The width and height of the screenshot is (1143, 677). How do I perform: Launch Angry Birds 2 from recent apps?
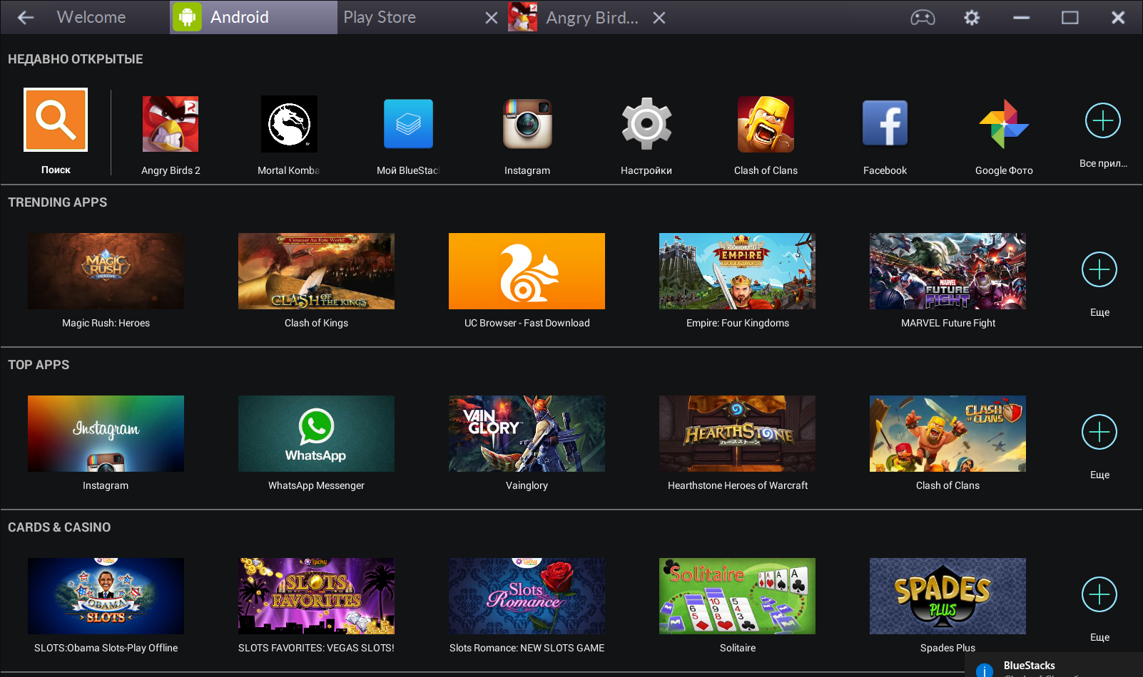[171, 124]
